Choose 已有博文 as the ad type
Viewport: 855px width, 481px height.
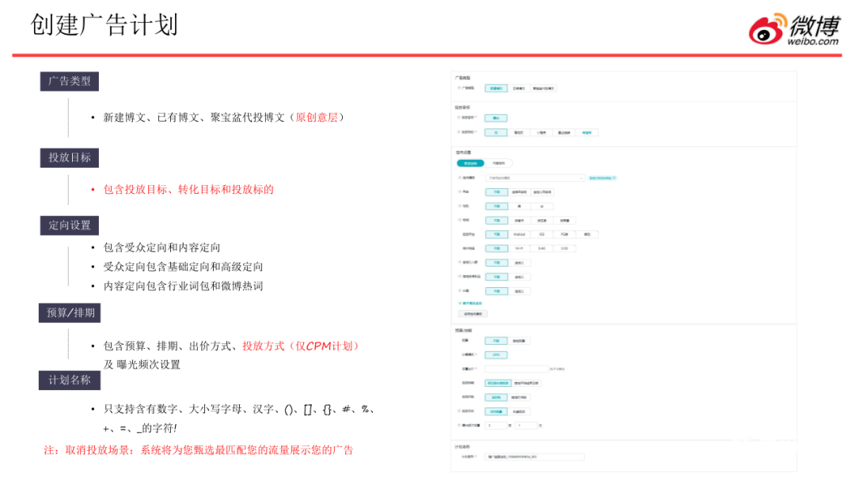tap(519, 89)
